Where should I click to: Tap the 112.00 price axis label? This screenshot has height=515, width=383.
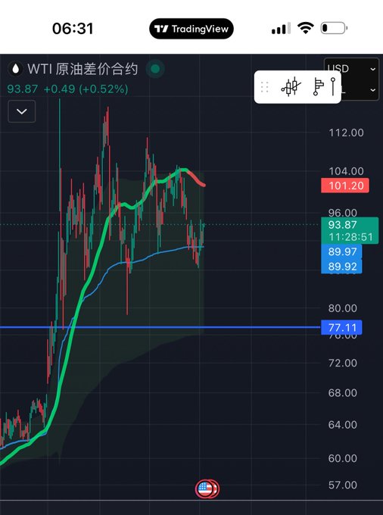[x=346, y=133]
